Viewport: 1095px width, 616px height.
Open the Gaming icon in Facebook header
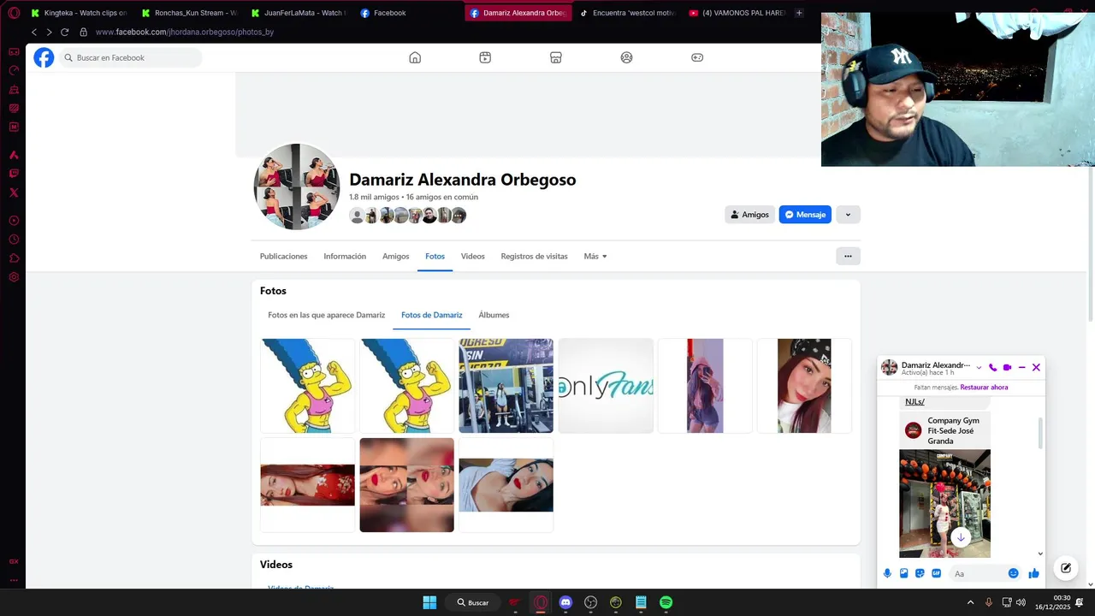pyautogui.click(x=697, y=57)
